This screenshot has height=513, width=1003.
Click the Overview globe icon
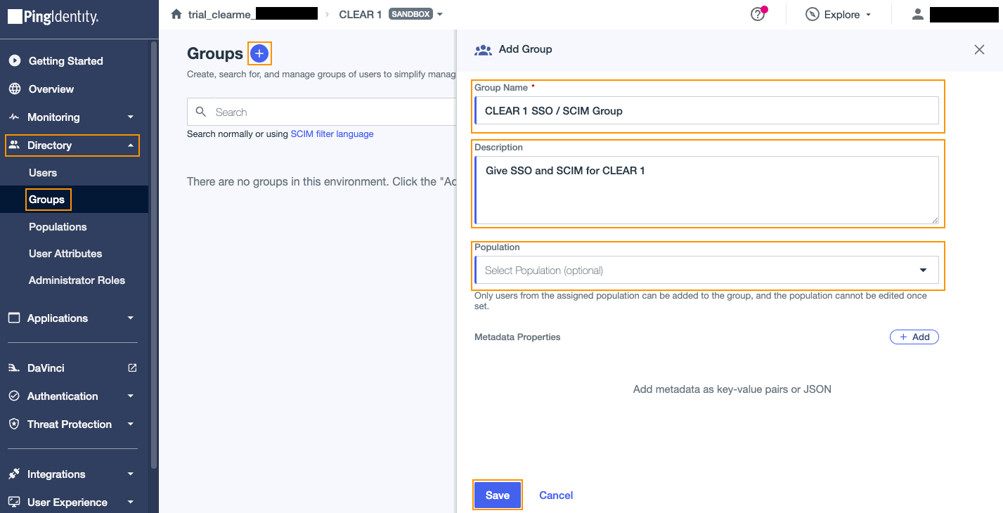[x=14, y=89]
